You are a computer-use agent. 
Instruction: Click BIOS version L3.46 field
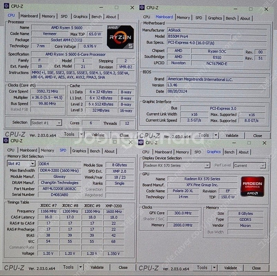click(x=217, y=85)
